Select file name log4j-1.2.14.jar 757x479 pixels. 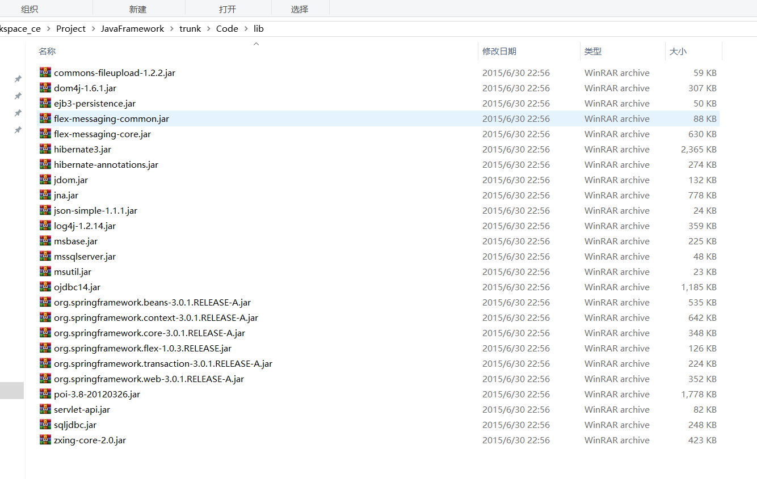tap(85, 226)
